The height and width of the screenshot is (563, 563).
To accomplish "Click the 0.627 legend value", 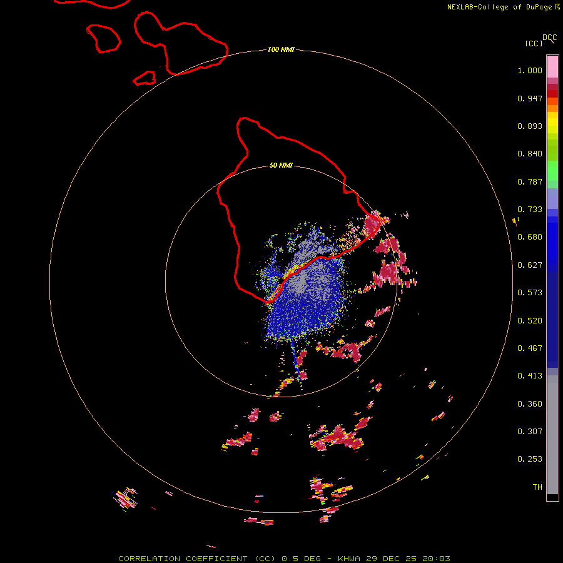I will coord(530,265).
